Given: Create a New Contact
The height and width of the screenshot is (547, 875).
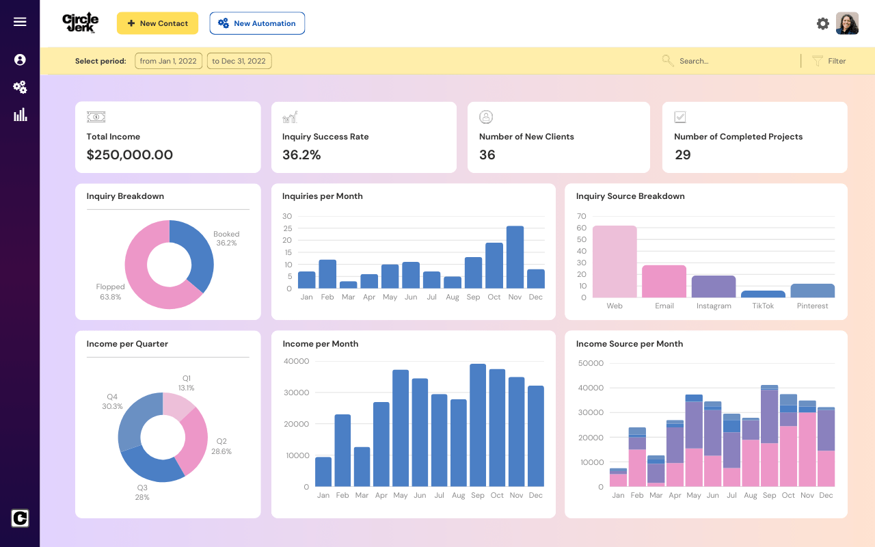Looking at the screenshot, I should point(157,23).
